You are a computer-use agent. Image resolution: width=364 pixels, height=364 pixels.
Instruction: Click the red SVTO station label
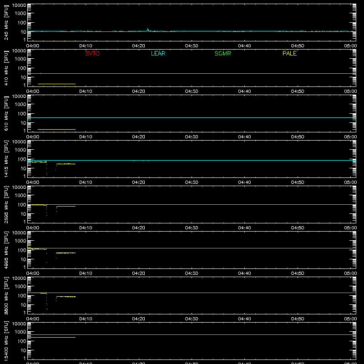(x=92, y=53)
